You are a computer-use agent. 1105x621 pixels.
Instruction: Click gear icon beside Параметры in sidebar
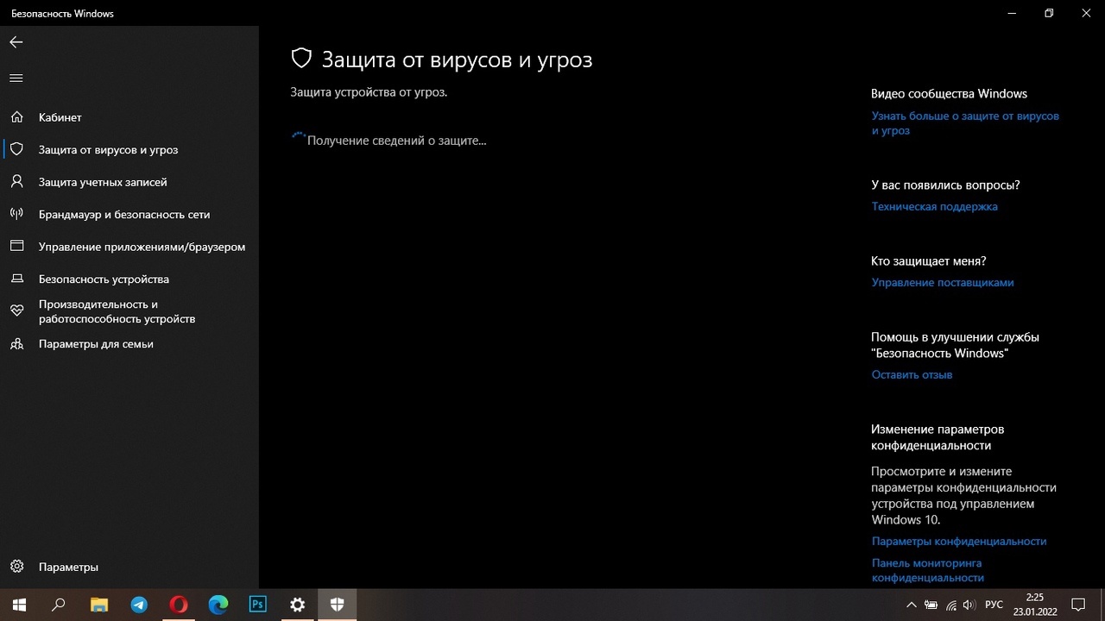coord(16,567)
